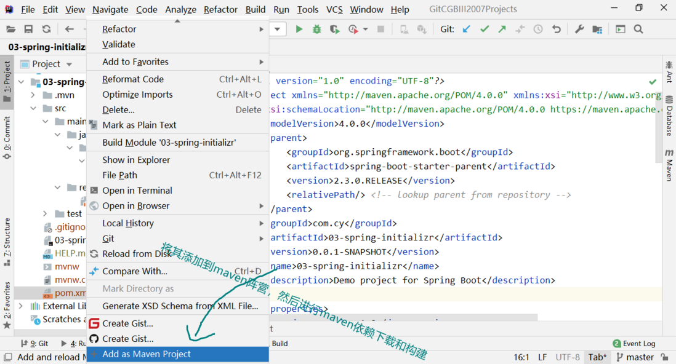Start debugging with the bug icon
The image size is (676, 364).
click(317, 30)
